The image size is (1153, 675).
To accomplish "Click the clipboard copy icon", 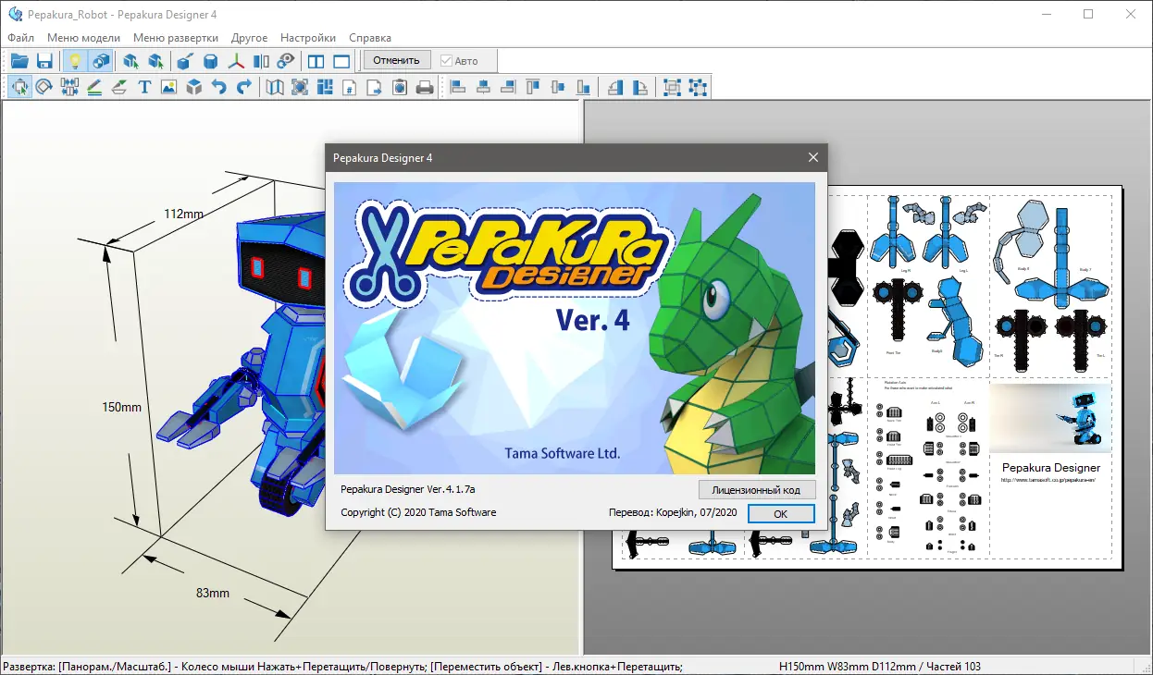I will tap(400, 87).
